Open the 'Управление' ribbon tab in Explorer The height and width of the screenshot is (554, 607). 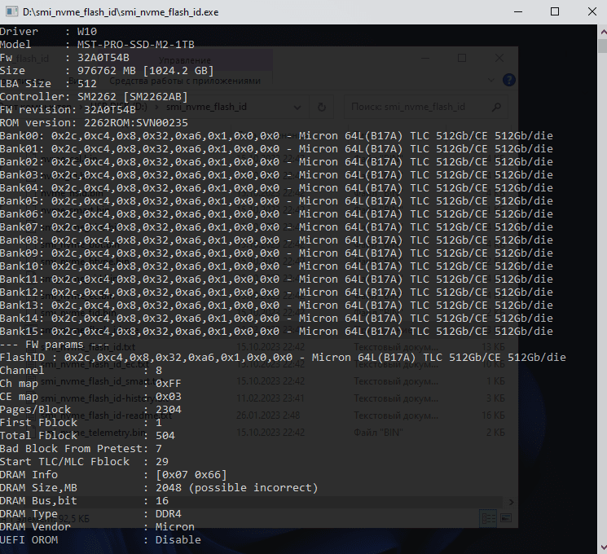point(185,60)
